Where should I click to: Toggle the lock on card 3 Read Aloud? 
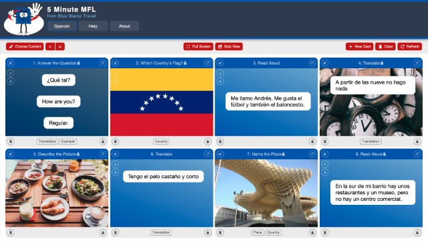click(312, 141)
